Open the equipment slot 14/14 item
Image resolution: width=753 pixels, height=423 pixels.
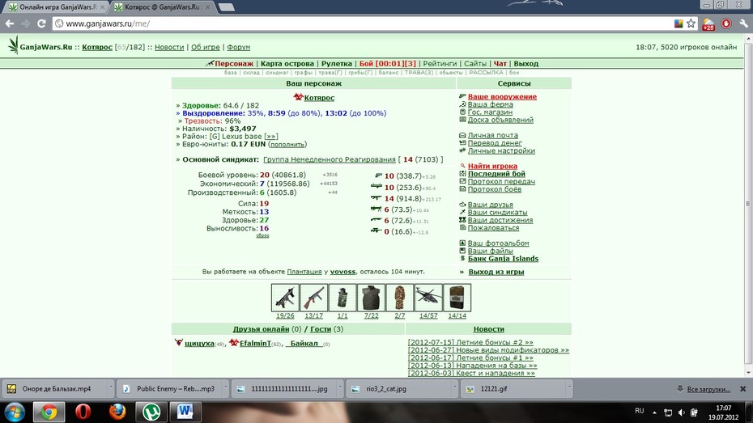coord(457,298)
